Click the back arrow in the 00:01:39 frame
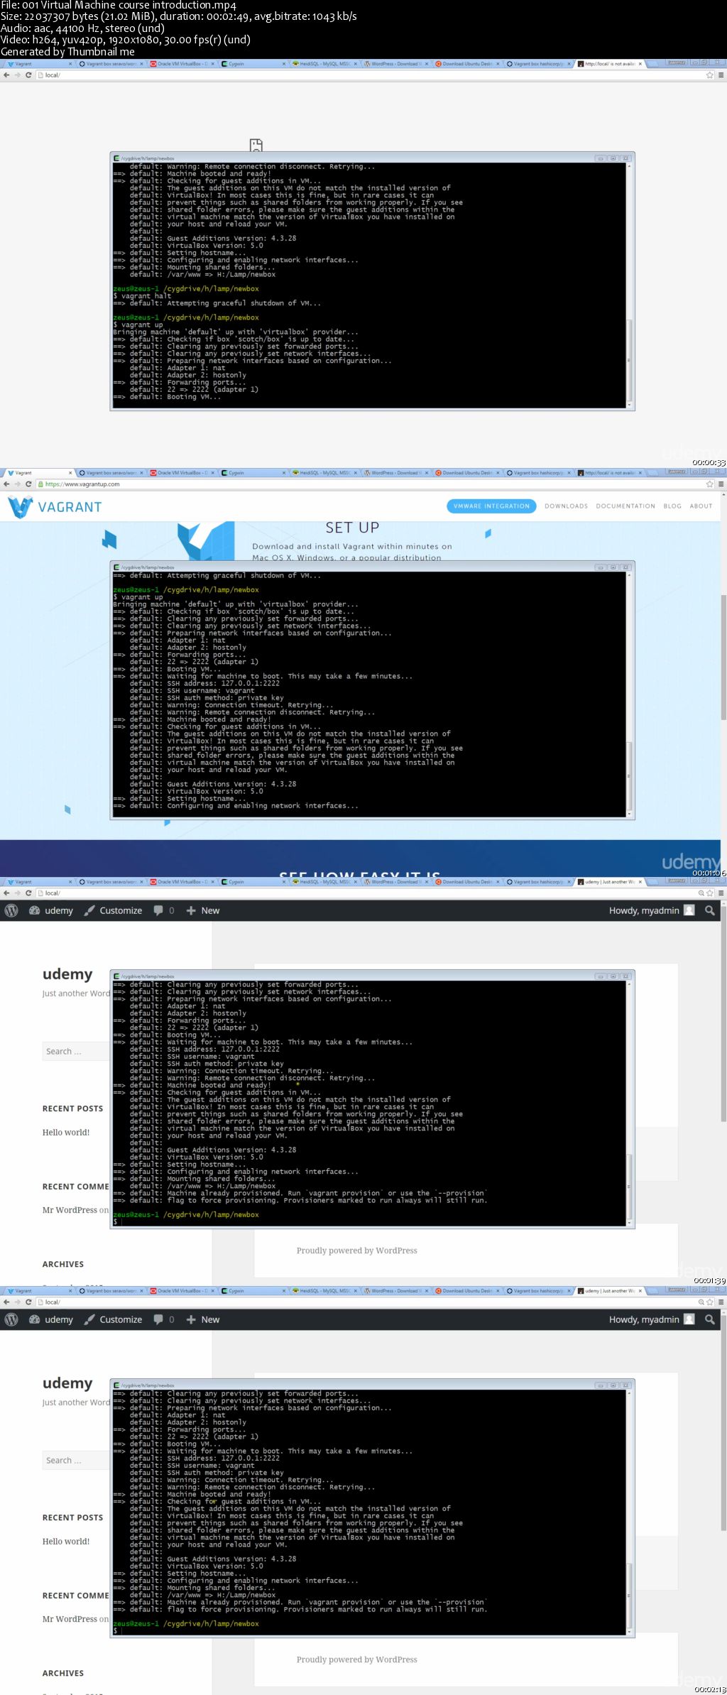Screen dimensions: 727x1695 [6, 893]
